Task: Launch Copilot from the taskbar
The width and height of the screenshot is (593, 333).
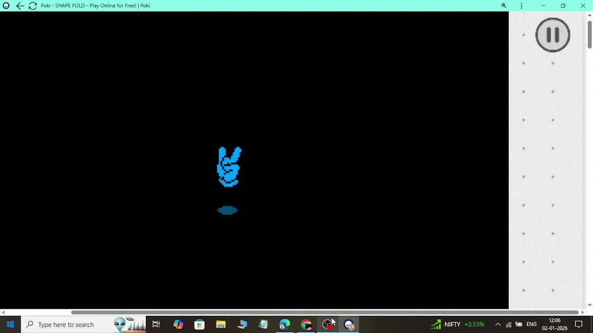Action: pos(178,324)
